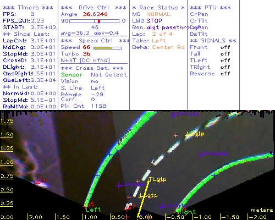Click the purple Rmcgtp cross marker
The width and height of the screenshot is (275, 220).
[201, 155]
